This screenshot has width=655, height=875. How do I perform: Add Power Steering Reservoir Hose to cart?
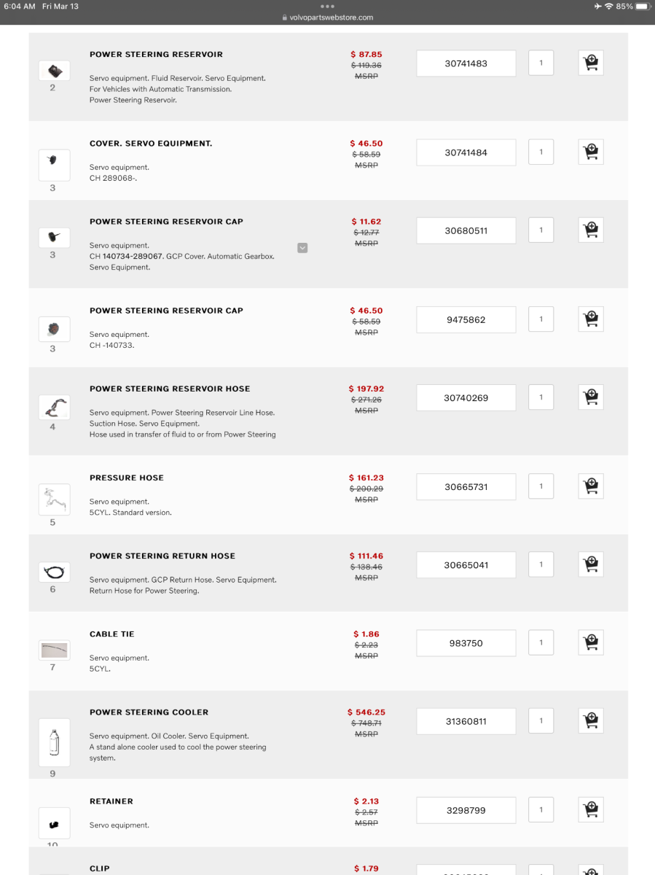591,397
